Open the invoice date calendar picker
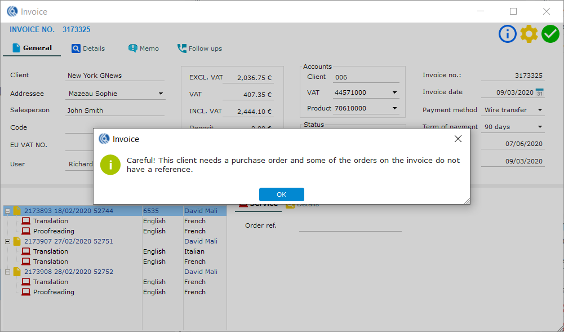This screenshot has width=564, height=332. point(539,92)
